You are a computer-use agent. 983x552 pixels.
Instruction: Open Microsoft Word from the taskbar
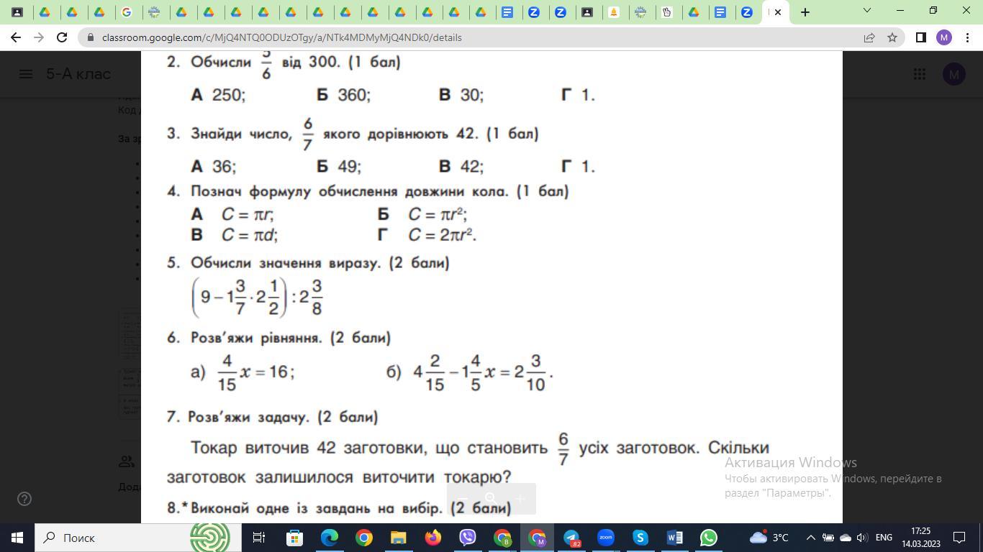[674, 538]
